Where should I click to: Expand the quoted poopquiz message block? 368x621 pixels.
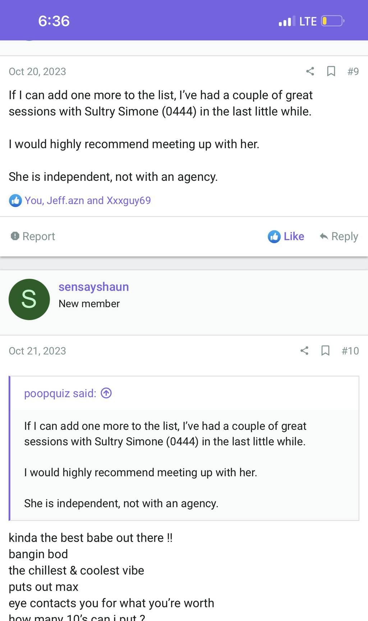(x=184, y=464)
